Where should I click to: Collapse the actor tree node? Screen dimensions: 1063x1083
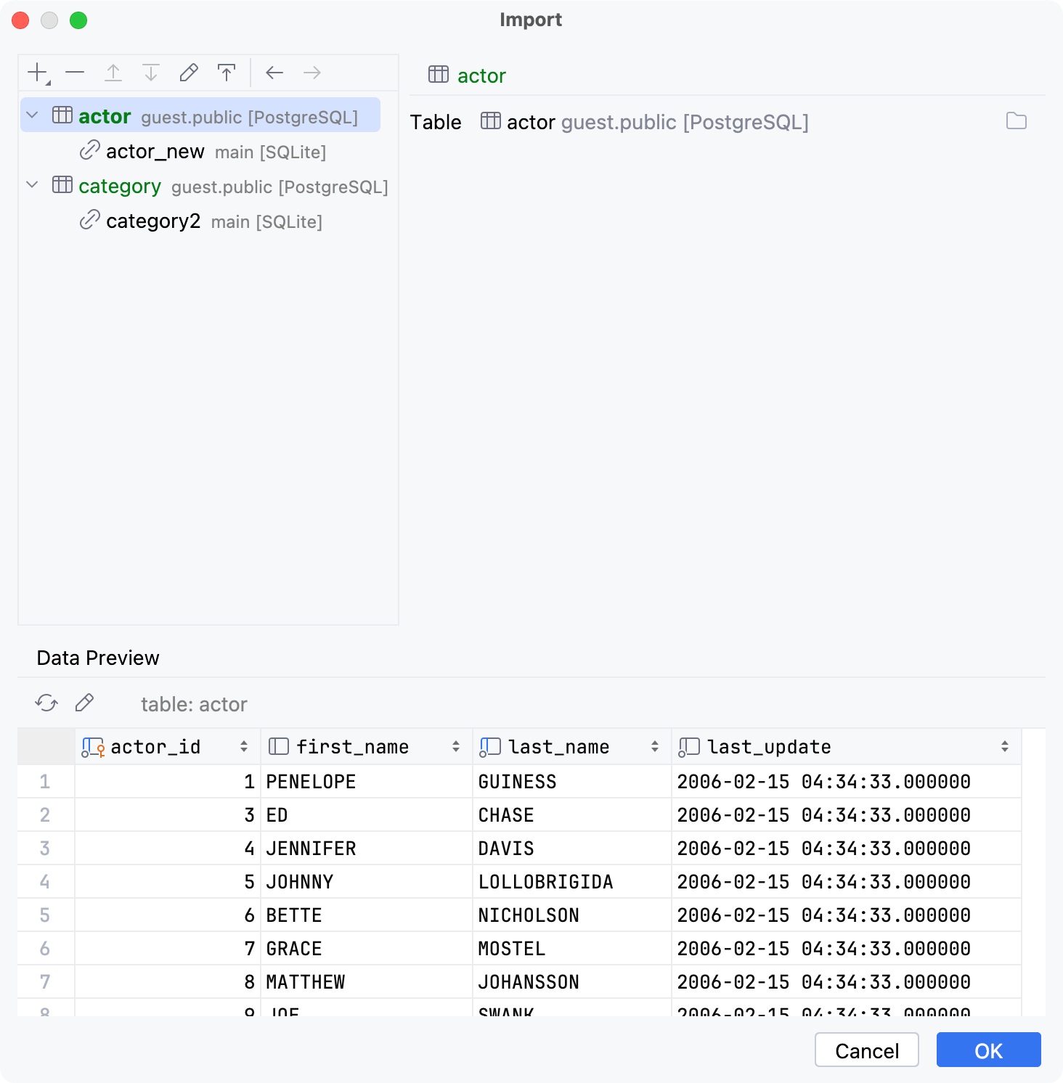pyautogui.click(x=31, y=115)
